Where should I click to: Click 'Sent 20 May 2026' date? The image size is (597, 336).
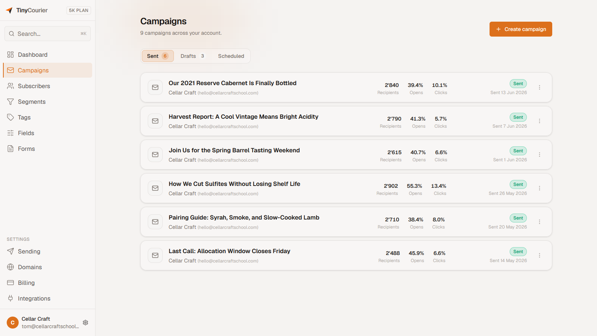(x=507, y=227)
